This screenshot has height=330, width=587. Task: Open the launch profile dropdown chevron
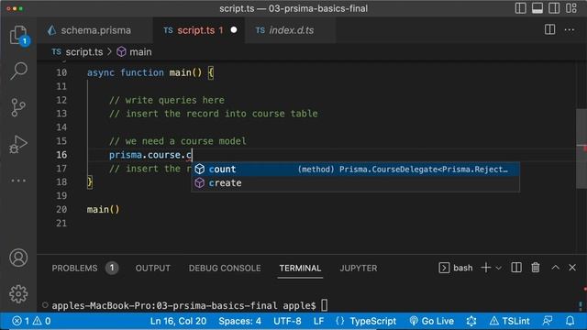pos(499,268)
